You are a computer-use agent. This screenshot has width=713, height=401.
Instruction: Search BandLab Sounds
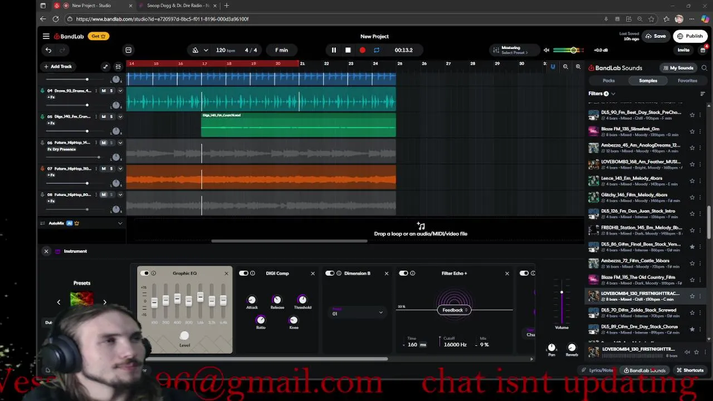point(704,68)
